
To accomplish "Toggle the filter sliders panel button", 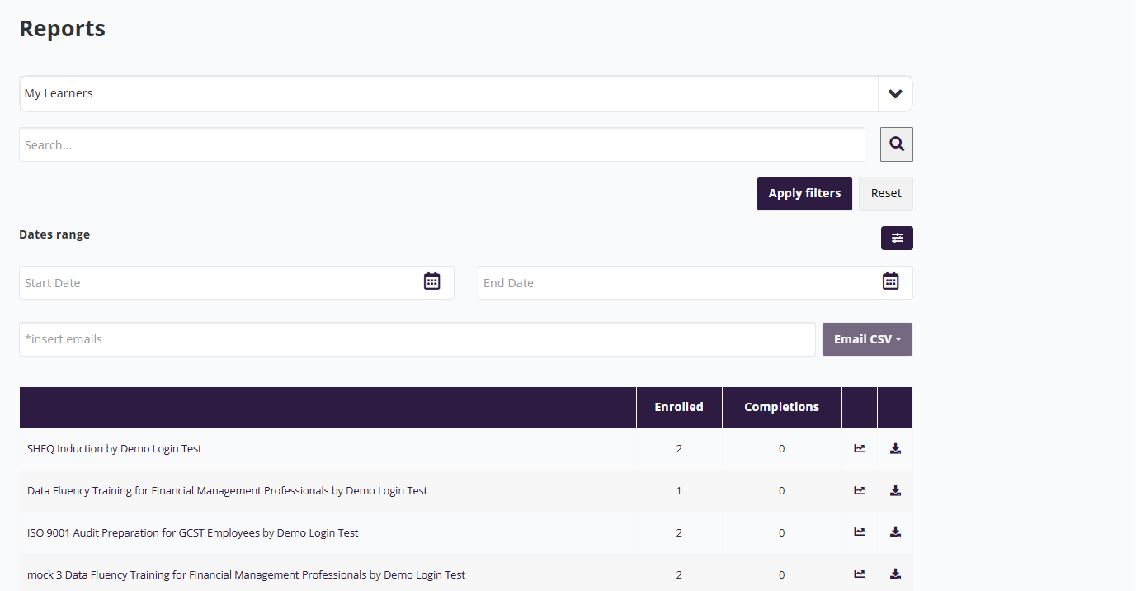I will coord(897,238).
